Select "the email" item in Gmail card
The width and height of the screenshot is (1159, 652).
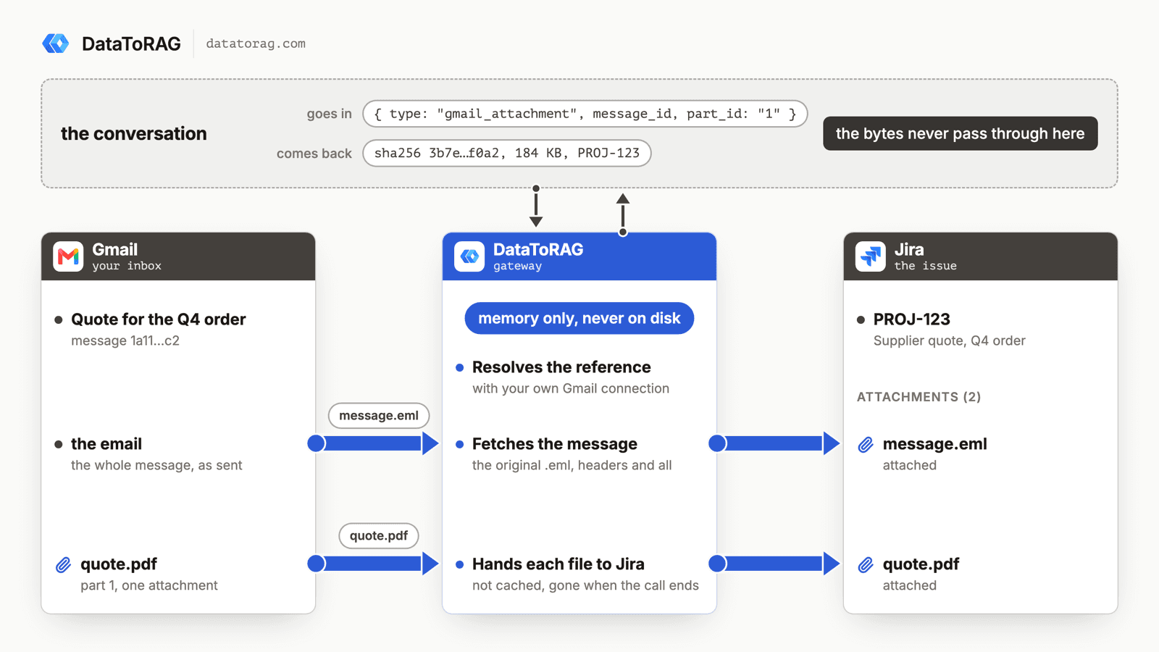[x=106, y=444]
